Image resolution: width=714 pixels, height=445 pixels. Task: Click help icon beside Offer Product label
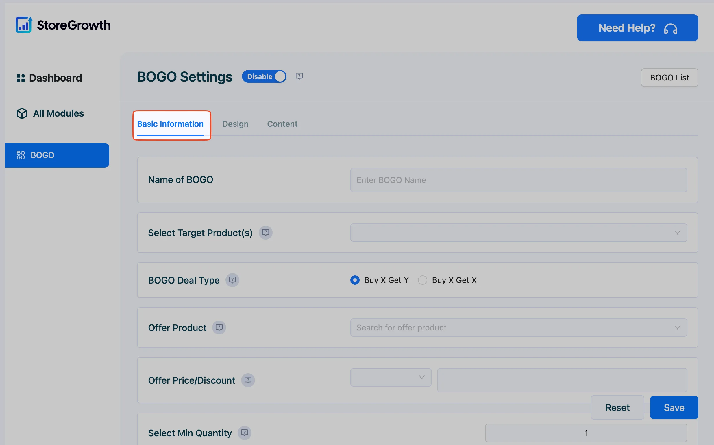pyautogui.click(x=219, y=327)
